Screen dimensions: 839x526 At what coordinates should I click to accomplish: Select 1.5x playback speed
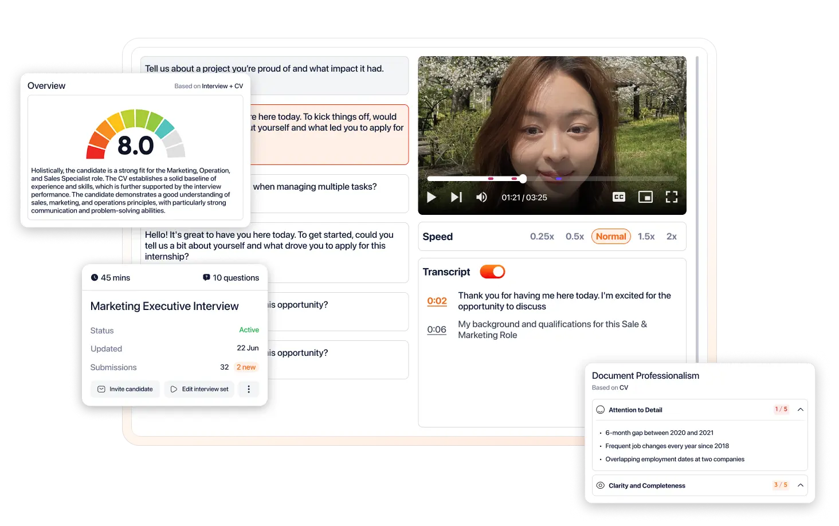(x=646, y=236)
